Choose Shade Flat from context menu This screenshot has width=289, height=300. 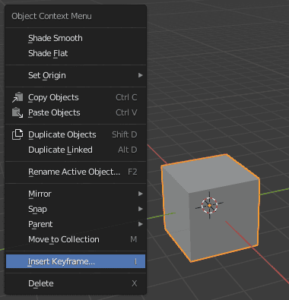pos(75,53)
